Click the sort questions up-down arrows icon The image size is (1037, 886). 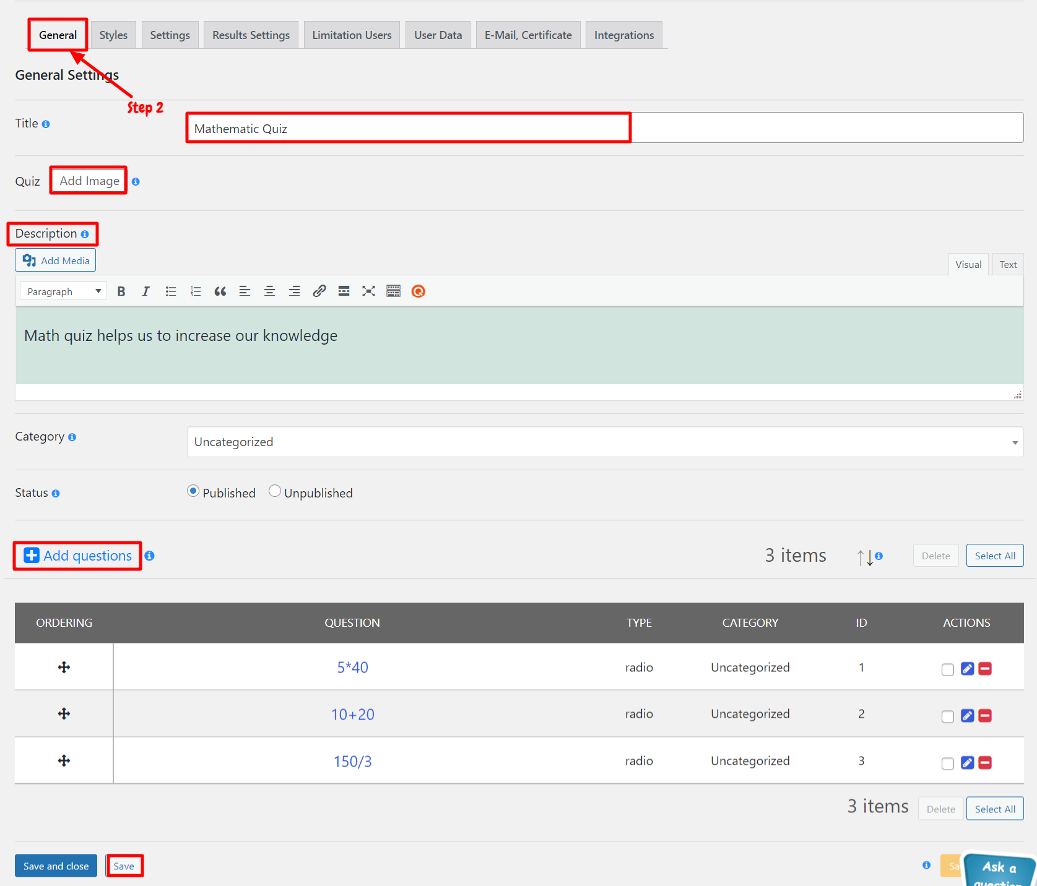click(865, 557)
